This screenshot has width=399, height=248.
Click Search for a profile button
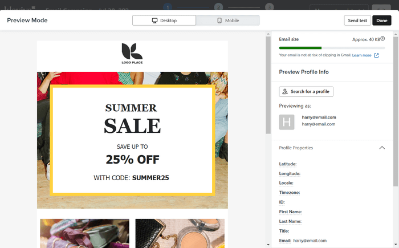pos(306,91)
